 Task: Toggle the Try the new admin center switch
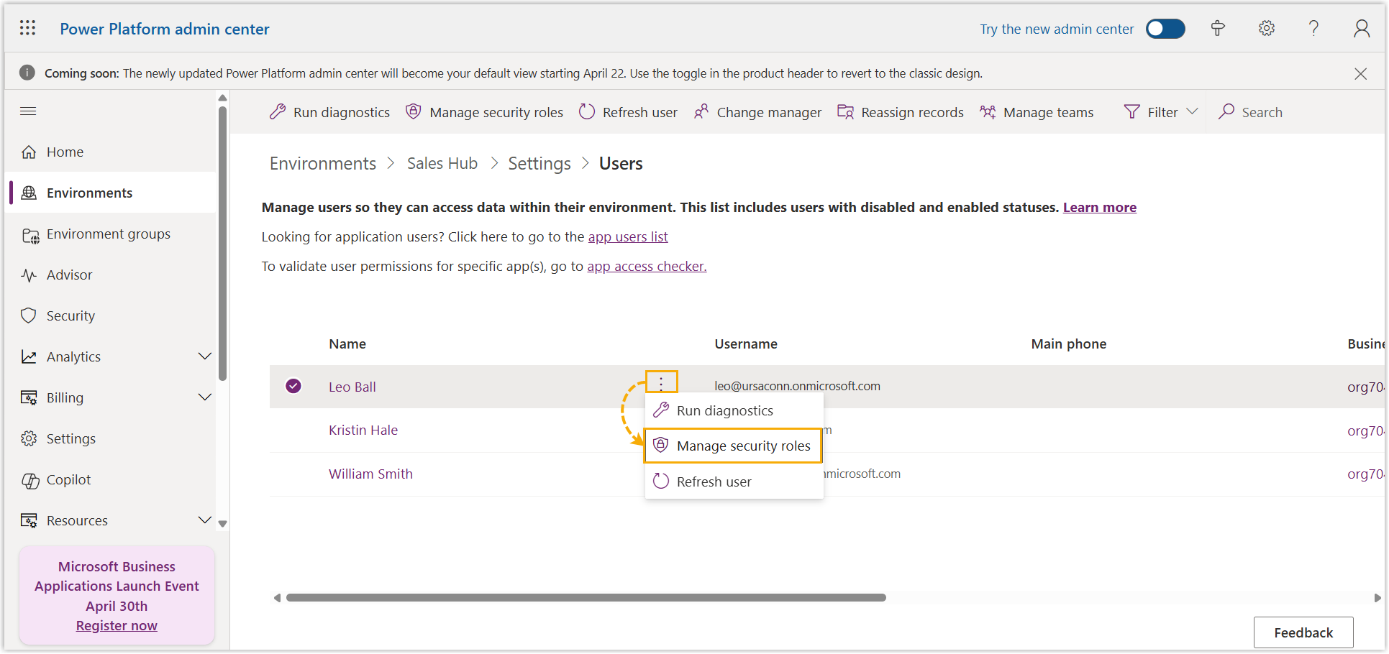1165,29
